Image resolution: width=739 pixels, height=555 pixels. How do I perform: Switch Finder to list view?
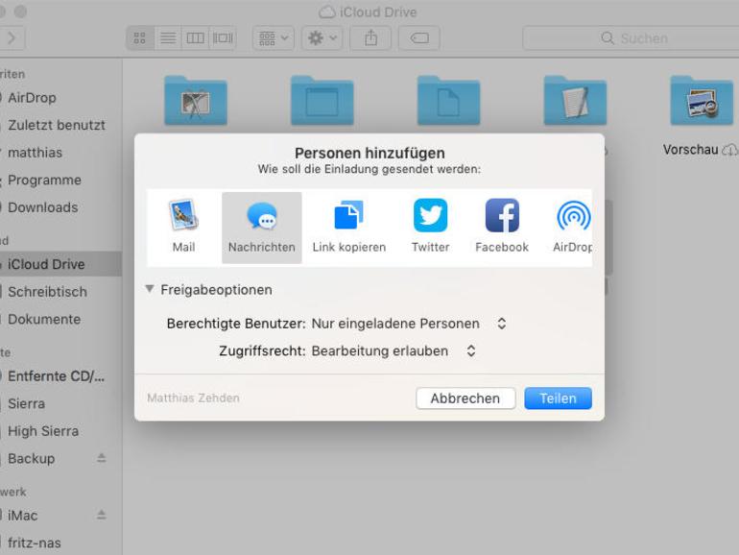click(x=168, y=38)
